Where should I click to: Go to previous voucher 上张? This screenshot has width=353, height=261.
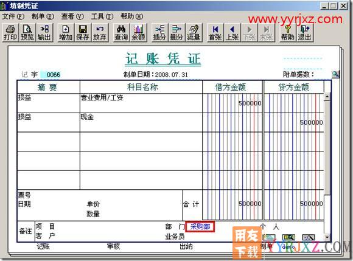pos(232,33)
